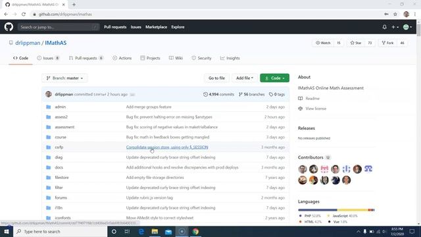Open Chrome from the taskbar
This screenshot has height=237, width=421.
click(195, 231)
